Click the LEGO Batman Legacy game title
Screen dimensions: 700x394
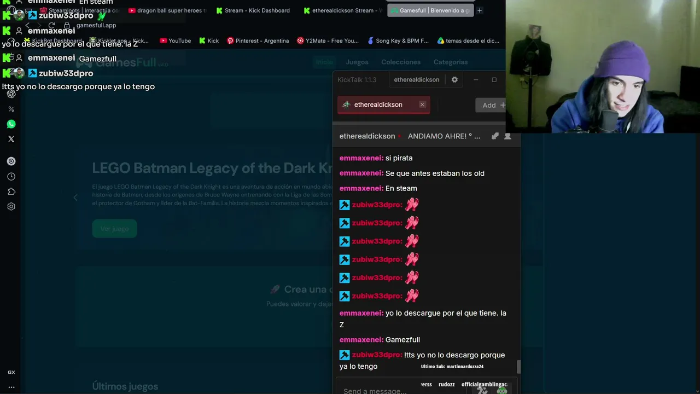pyautogui.click(x=212, y=168)
